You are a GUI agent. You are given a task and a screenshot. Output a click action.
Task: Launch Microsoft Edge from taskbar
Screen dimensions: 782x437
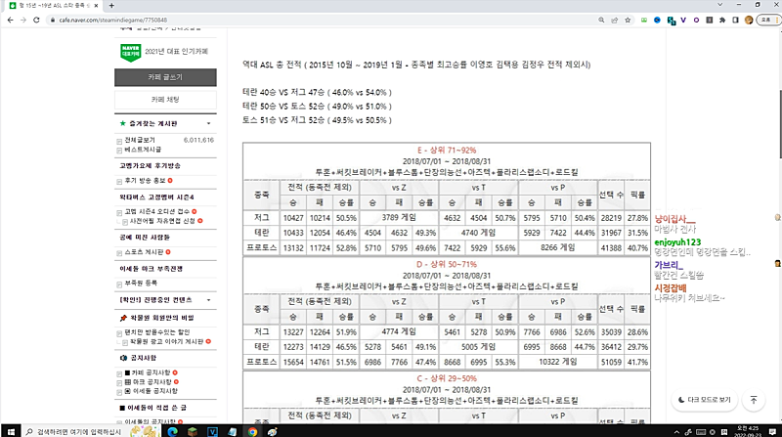(173, 431)
